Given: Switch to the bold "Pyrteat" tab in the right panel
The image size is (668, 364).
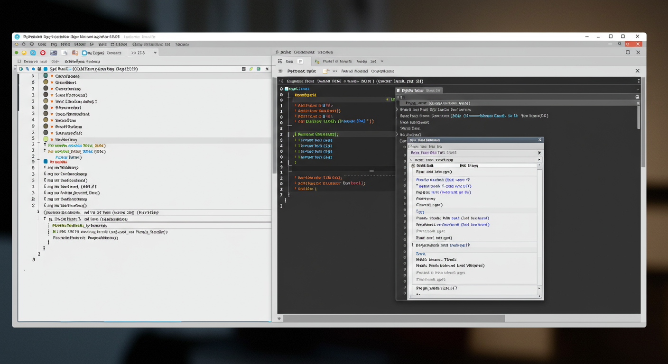Looking at the screenshot, I should tap(301, 71).
